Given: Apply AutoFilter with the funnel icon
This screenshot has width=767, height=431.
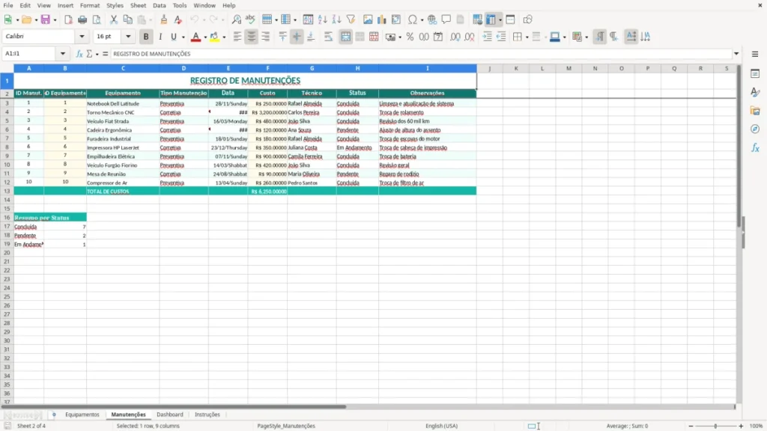Looking at the screenshot, I should 351,19.
